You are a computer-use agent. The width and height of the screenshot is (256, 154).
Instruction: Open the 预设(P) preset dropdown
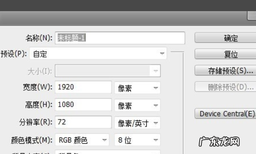click(98, 53)
